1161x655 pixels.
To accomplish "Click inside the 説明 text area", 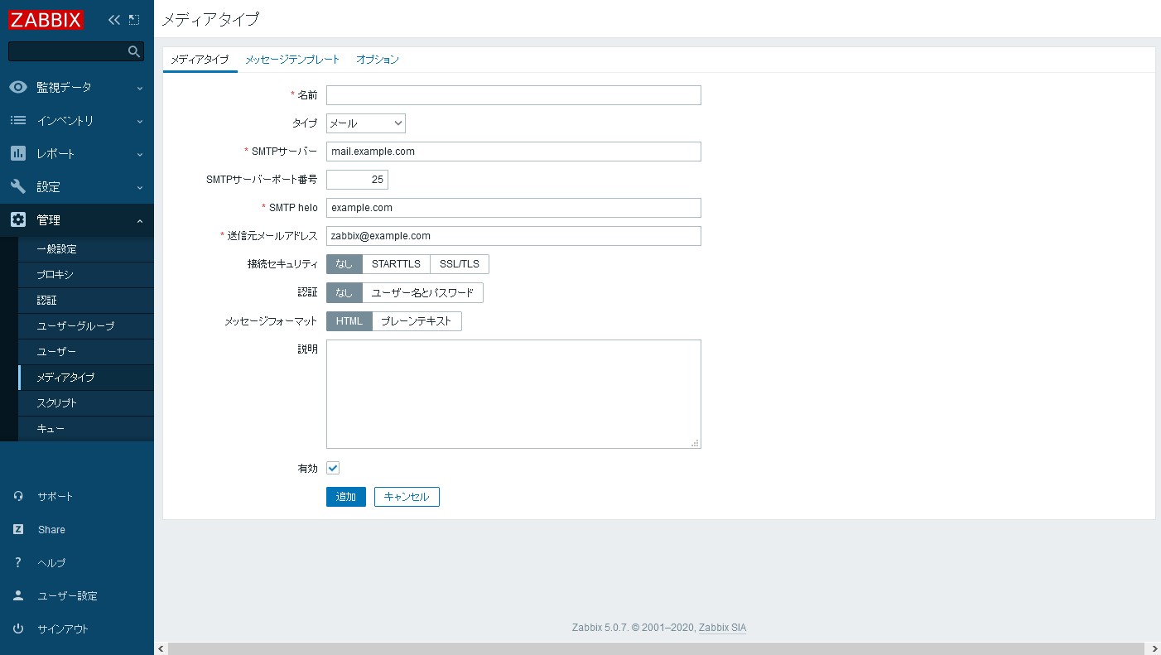I will (x=513, y=394).
